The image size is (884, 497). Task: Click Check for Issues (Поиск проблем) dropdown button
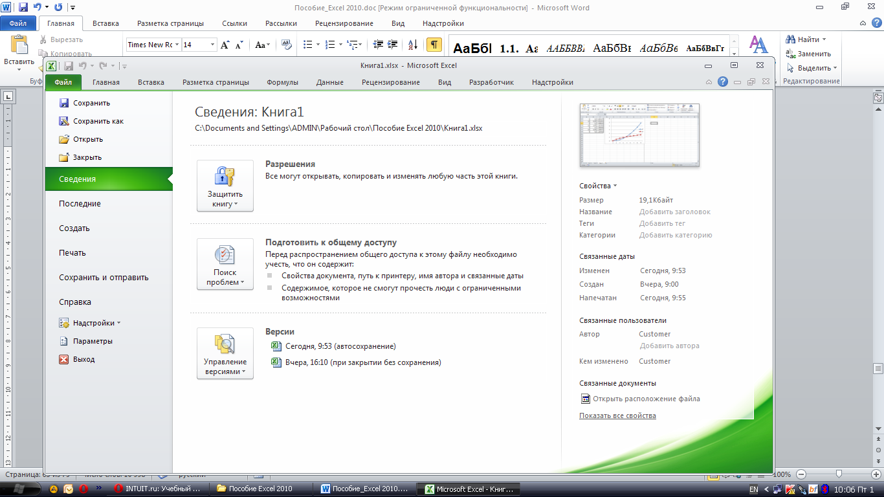pos(225,264)
